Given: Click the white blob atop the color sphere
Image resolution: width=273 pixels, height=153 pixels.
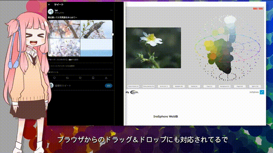Looking at the screenshot, I should [230, 20].
